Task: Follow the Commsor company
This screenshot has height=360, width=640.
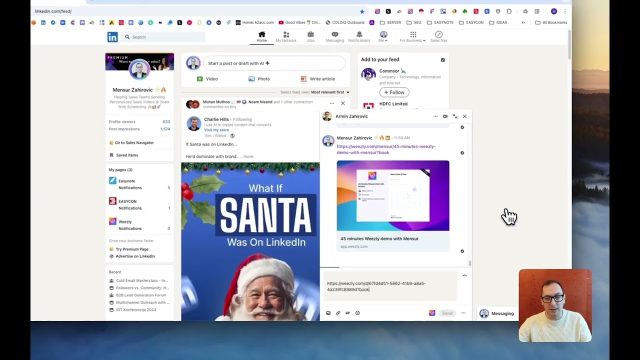Action: [394, 92]
